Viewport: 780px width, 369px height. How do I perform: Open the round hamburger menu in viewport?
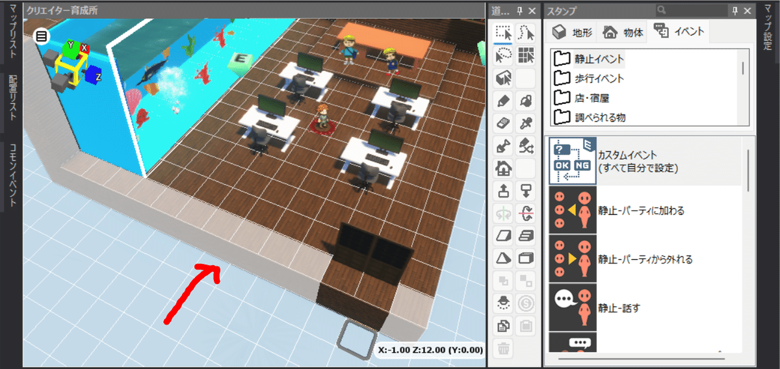pyautogui.click(x=41, y=36)
